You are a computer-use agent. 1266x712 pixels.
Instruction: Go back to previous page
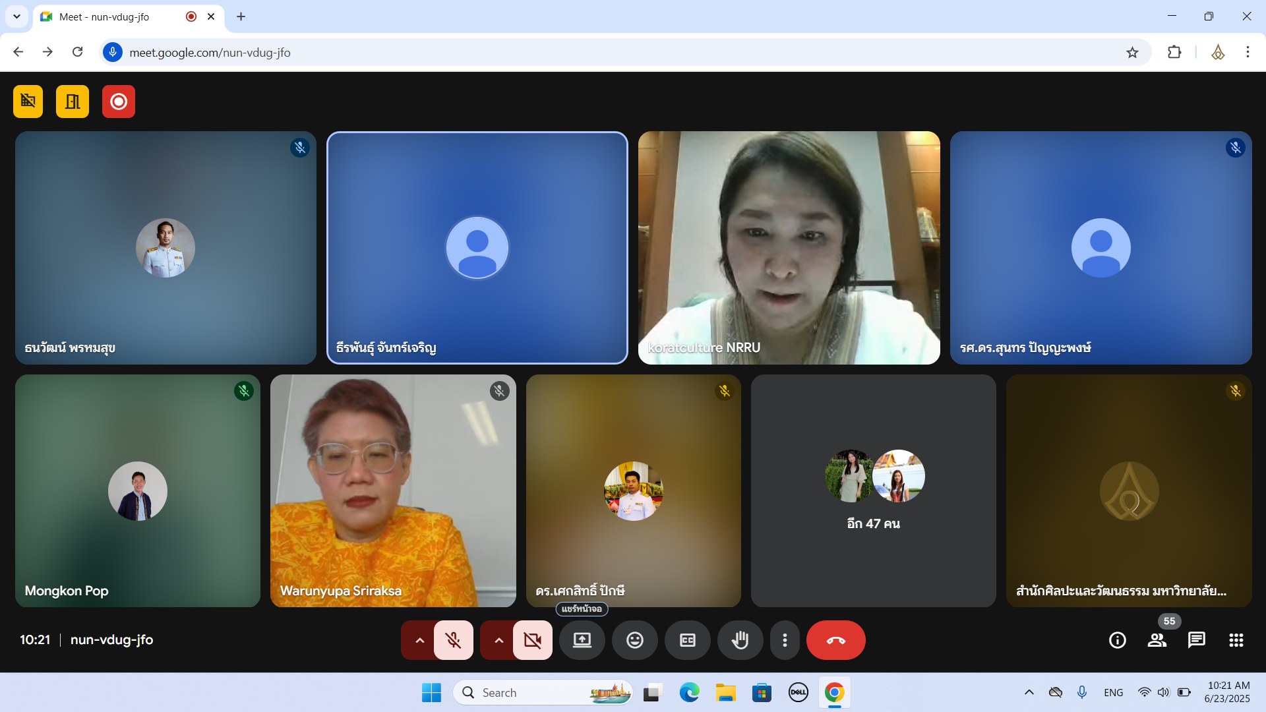18,52
